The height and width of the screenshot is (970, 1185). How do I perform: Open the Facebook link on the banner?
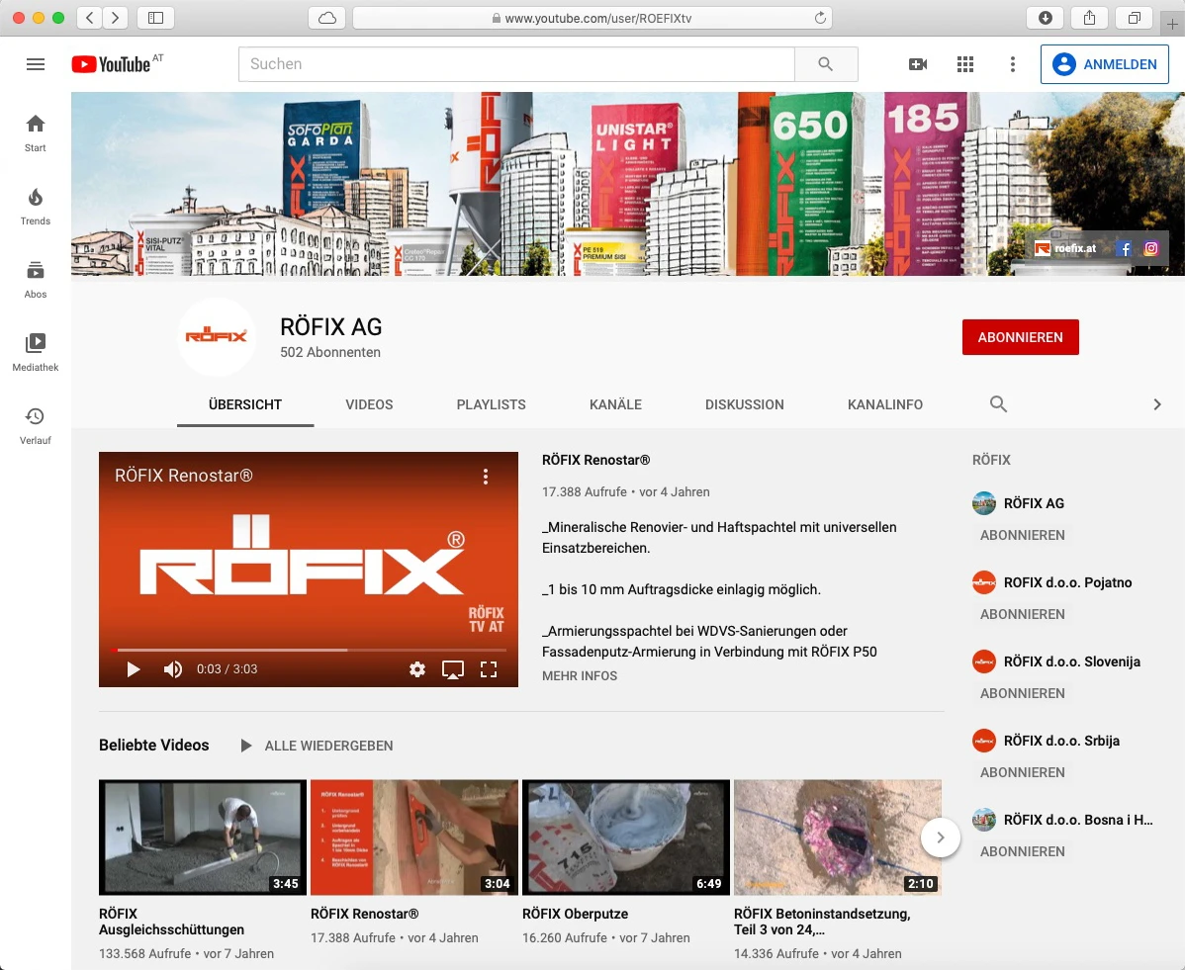[x=1125, y=248]
